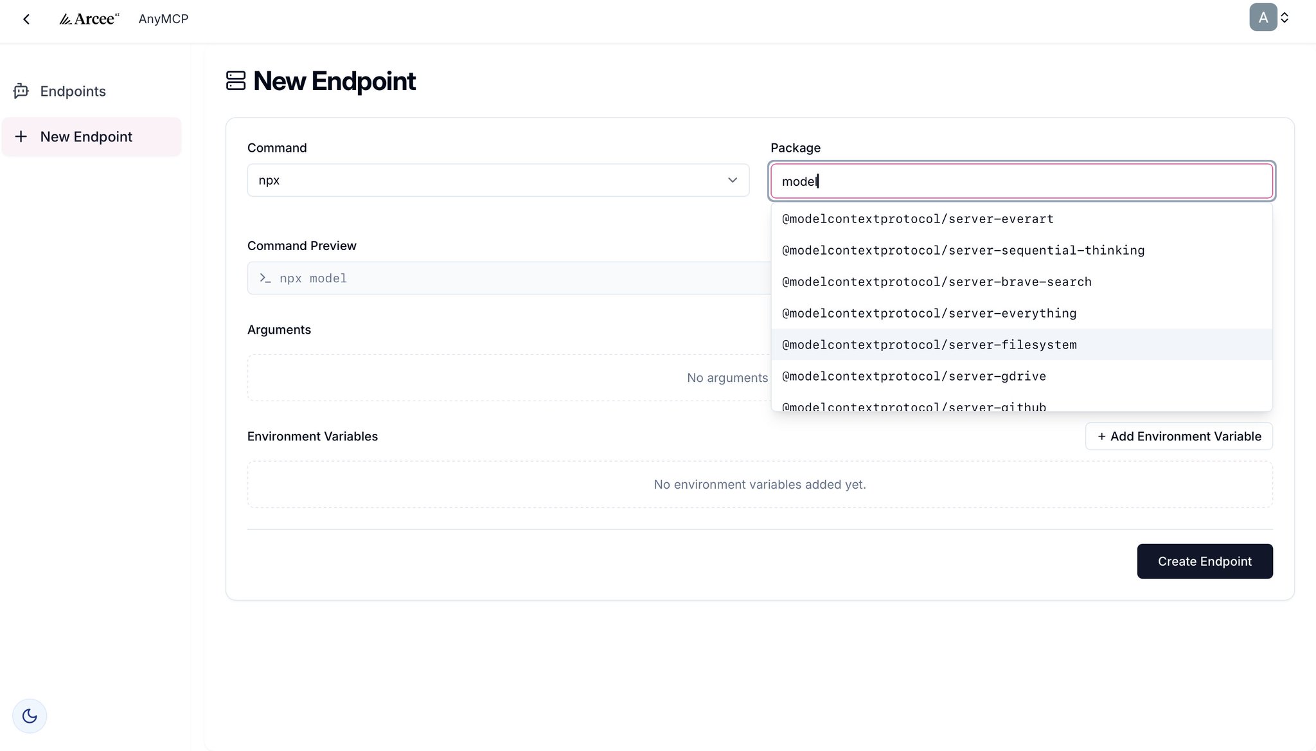Click the back arrow icon
The width and height of the screenshot is (1316, 751).
[26, 19]
